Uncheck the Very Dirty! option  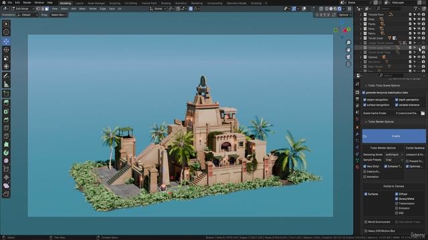click(364, 166)
